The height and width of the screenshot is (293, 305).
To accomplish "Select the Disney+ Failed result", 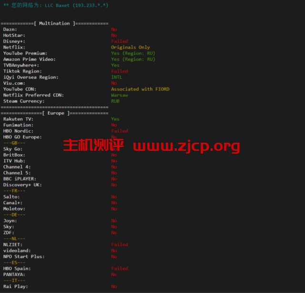I will [120, 42].
